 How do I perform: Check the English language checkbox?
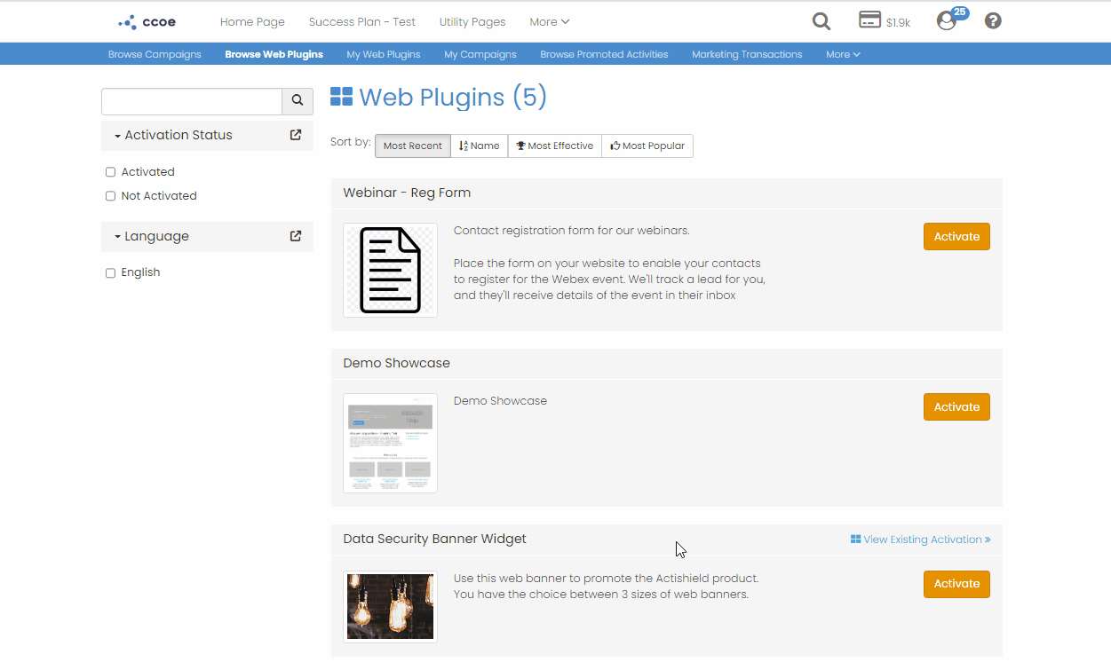click(x=110, y=272)
